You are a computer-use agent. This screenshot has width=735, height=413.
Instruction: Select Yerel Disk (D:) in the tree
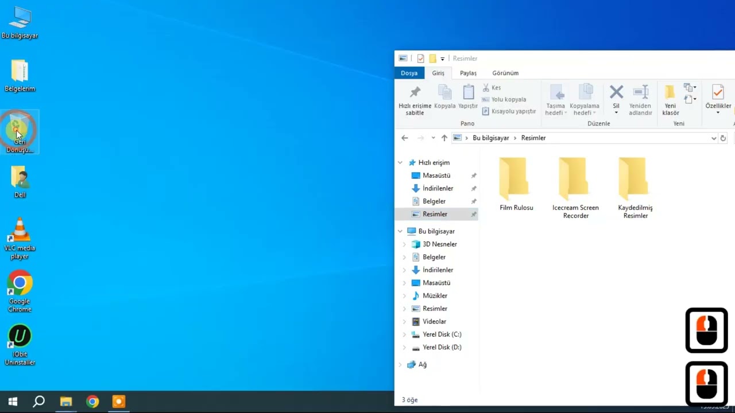click(x=442, y=347)
